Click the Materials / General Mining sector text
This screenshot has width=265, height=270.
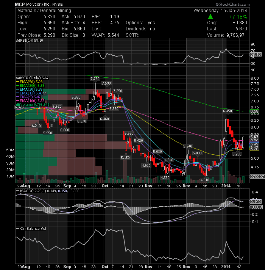(x=44, y=11)
